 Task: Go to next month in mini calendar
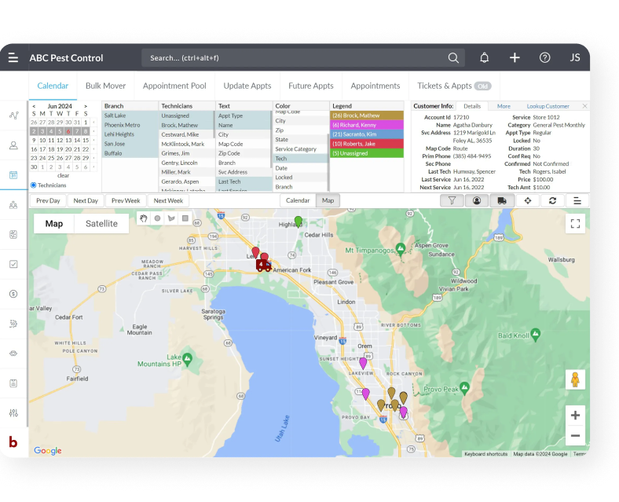pyautogui.click(x=86, y=106)
